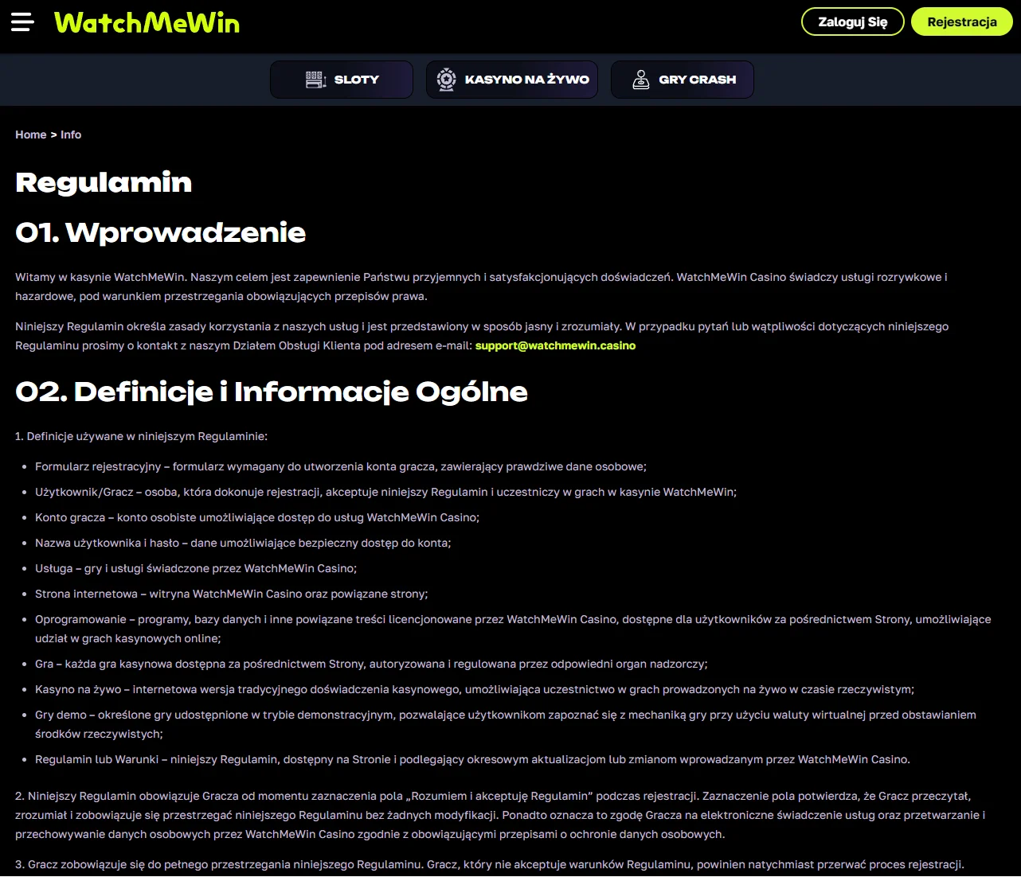1021x877 pixels.
Task: Click the Rejestracja sign-up button
Action: coord(961,22)
